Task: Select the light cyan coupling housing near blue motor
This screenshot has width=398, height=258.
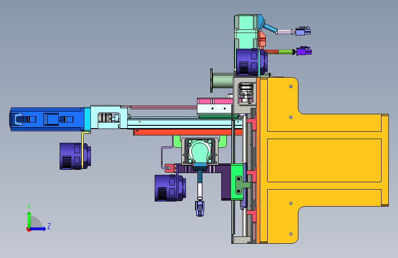Action: (109, 117)
